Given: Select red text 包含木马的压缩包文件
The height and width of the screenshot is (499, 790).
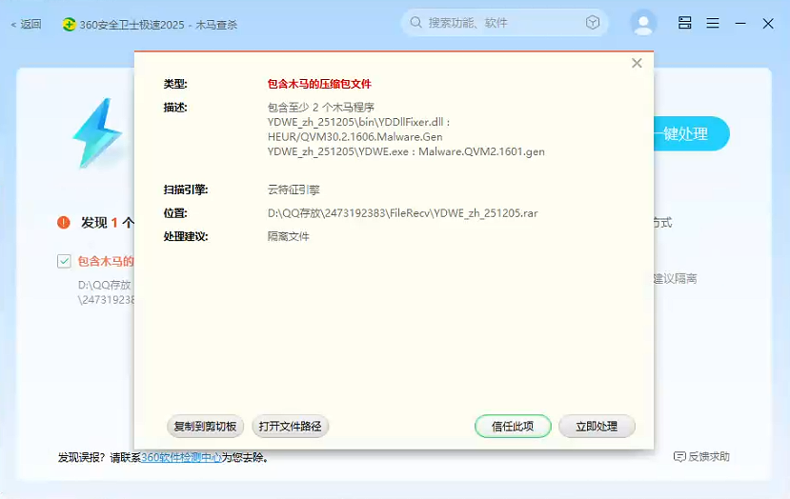Looking at the screenshot, I should point(319,84).
